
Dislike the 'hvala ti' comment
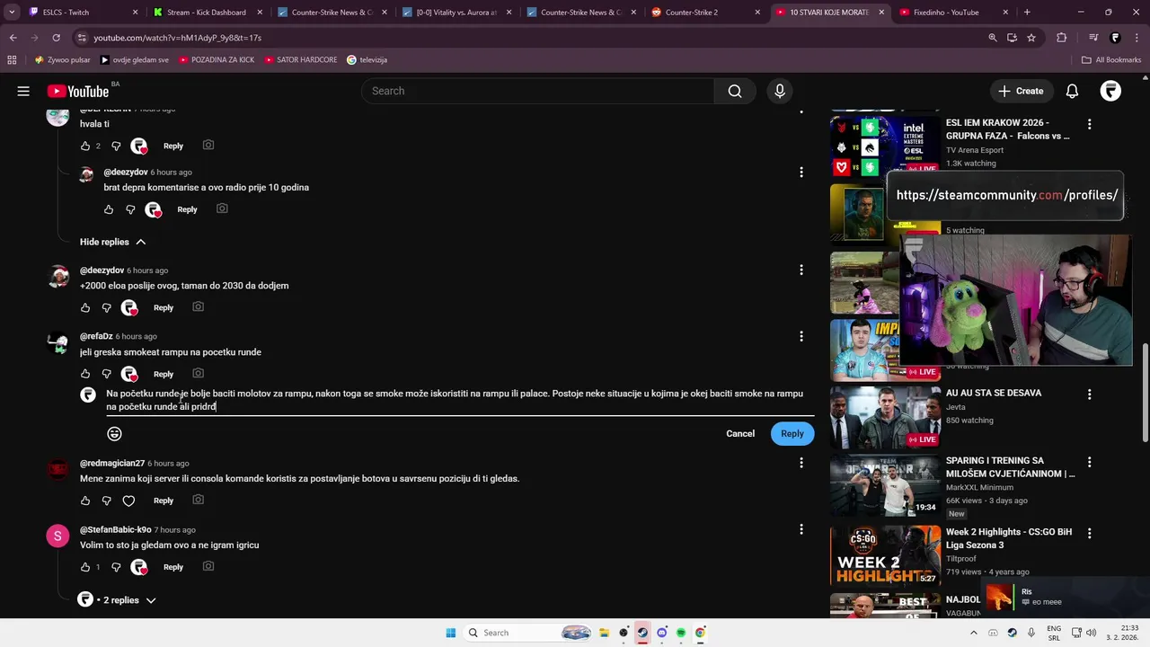116,146
